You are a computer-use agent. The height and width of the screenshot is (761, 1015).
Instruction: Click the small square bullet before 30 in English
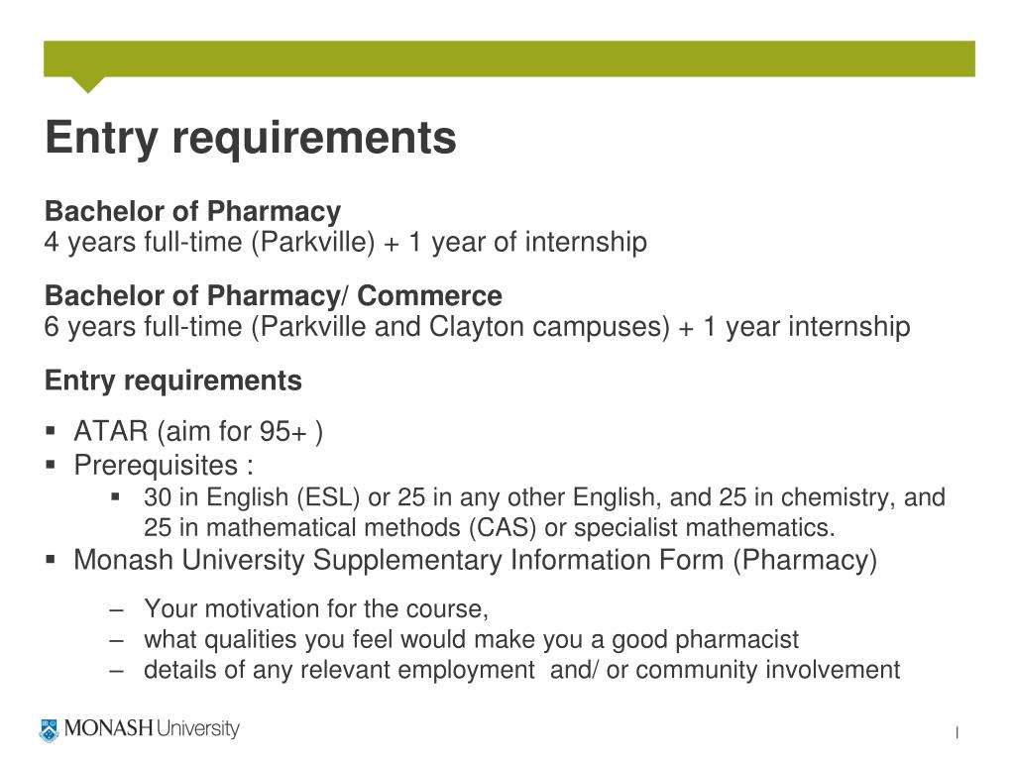(x=116, y=497)
